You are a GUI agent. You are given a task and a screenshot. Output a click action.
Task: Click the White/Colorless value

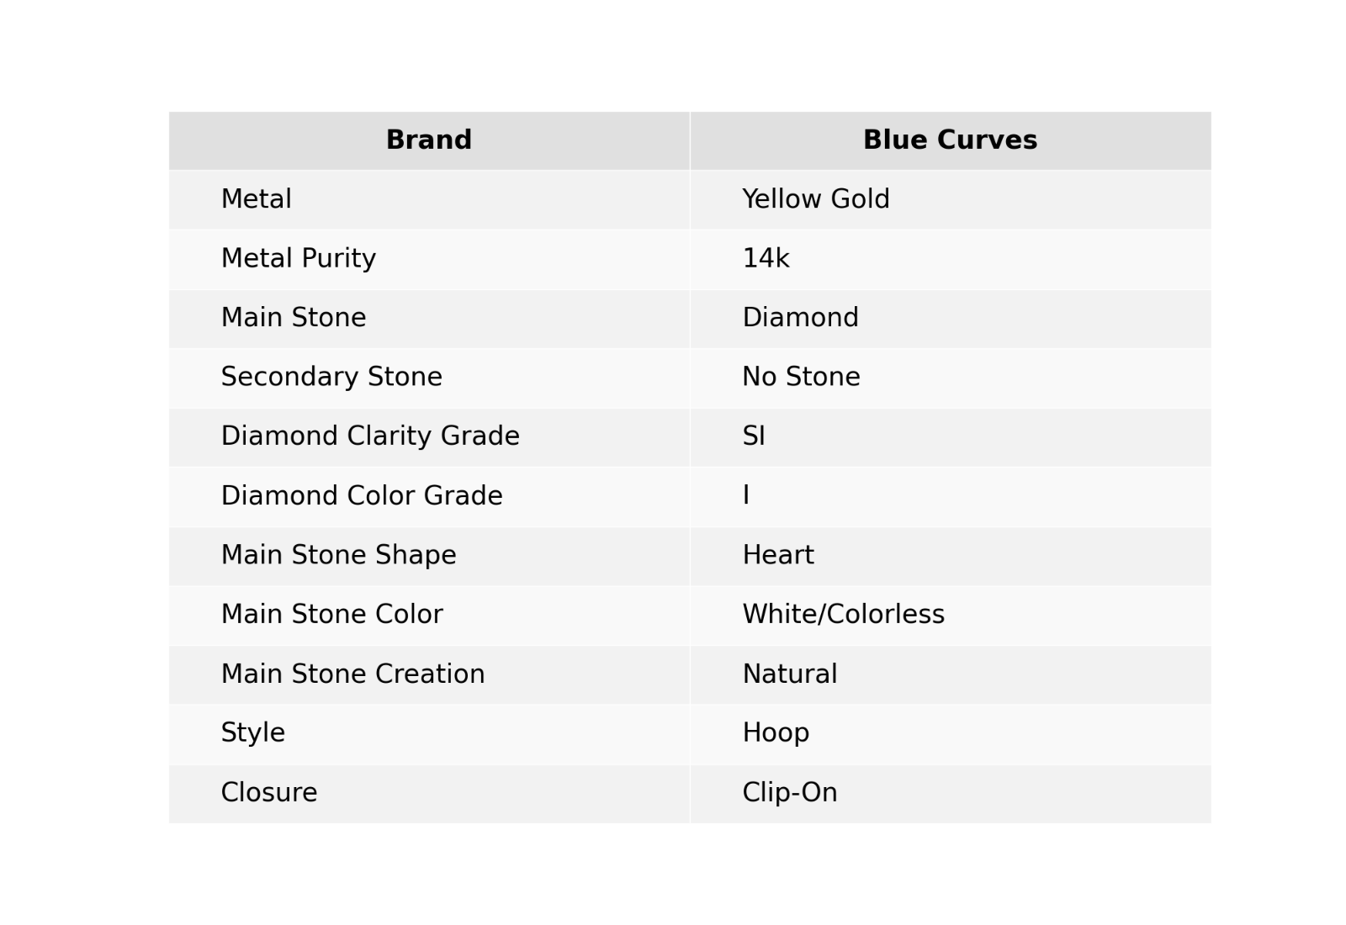[843, 615]
